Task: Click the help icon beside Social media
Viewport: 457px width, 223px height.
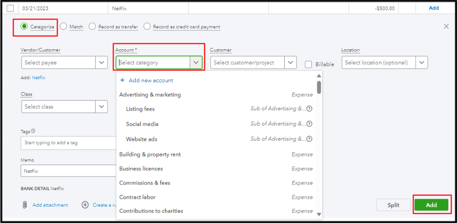Action: 309,124
